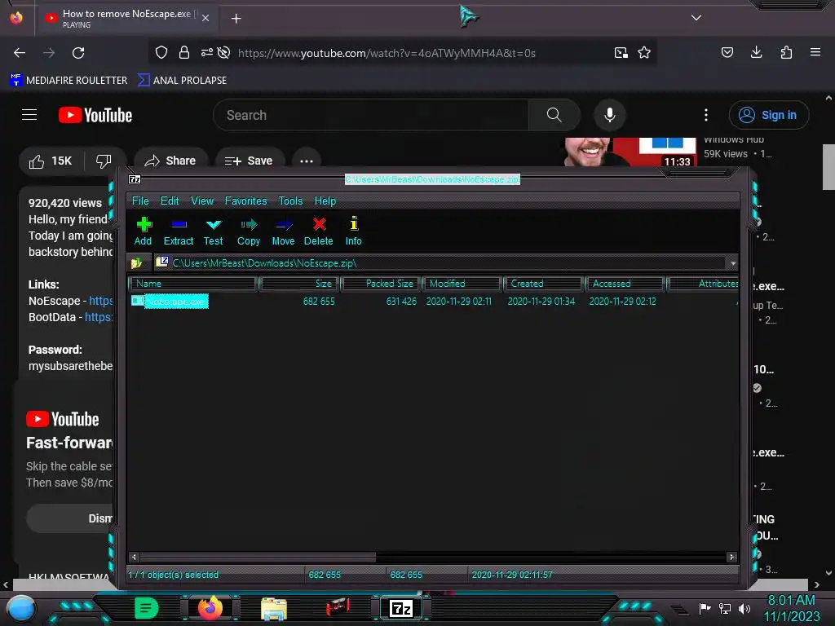
Task: Sort by Created column header
Action: pos(544,284)
